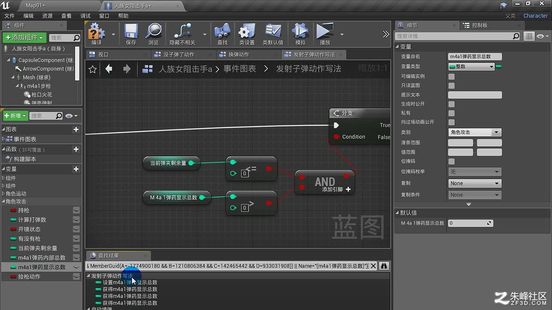Toggle visibility eye for 计算打弹数 variable
Screen dimensions: 552x310
pos(76,220)
